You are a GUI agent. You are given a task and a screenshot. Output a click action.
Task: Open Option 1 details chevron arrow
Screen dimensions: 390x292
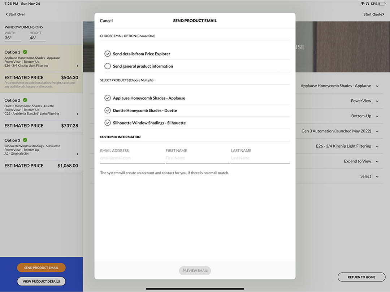[x=77, y=66]
